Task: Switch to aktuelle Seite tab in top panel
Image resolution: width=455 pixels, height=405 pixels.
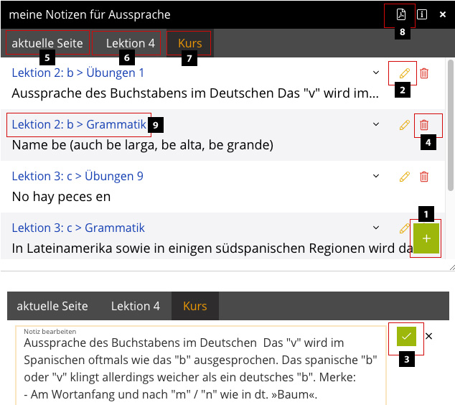Action: point(47,43)
